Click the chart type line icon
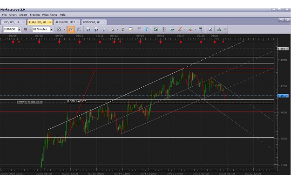 [59, 29]
